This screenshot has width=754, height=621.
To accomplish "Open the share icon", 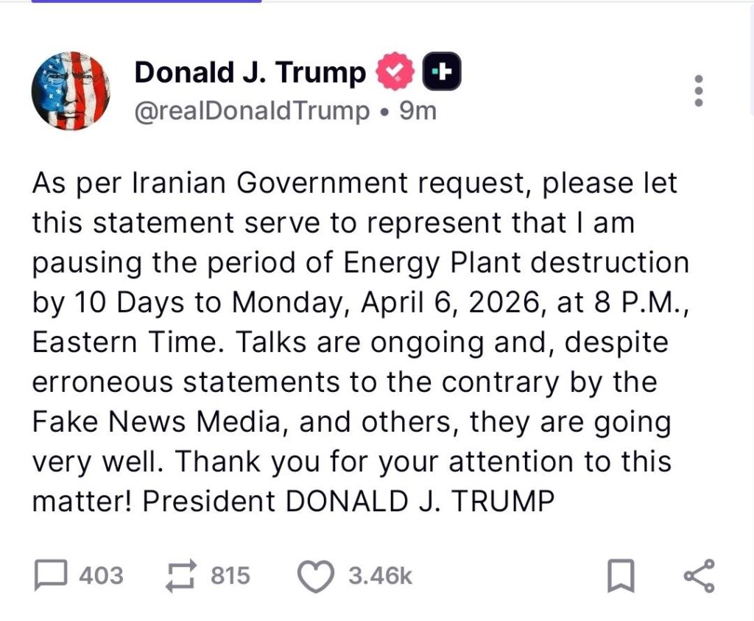I will tap(698, 576).
